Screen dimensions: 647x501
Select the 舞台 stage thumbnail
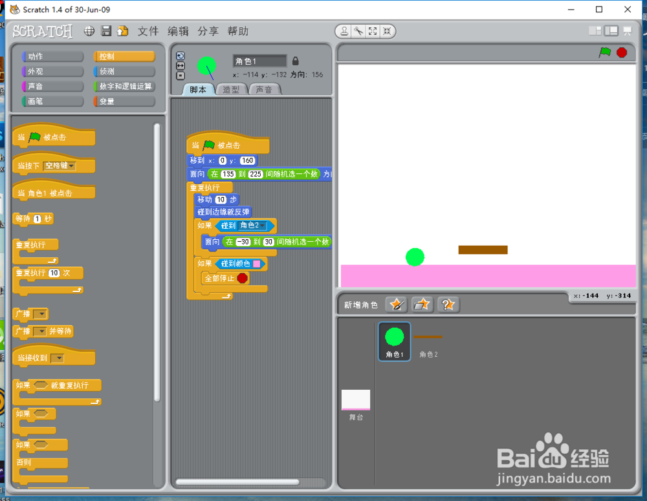point(356,405)
